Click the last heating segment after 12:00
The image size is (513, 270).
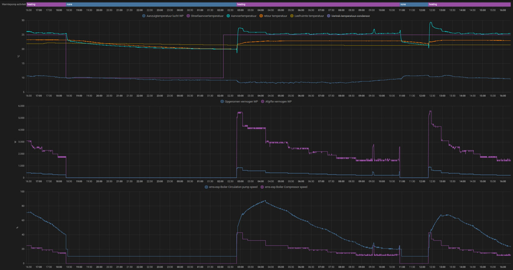(x=470, y=4)
